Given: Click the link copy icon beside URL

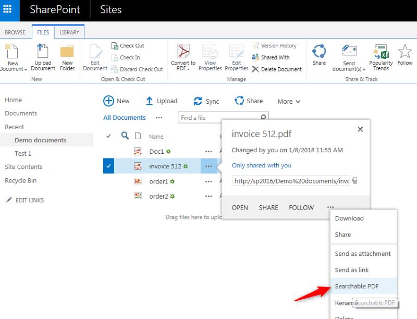Looking at the screenshot, I should [355, 181].
